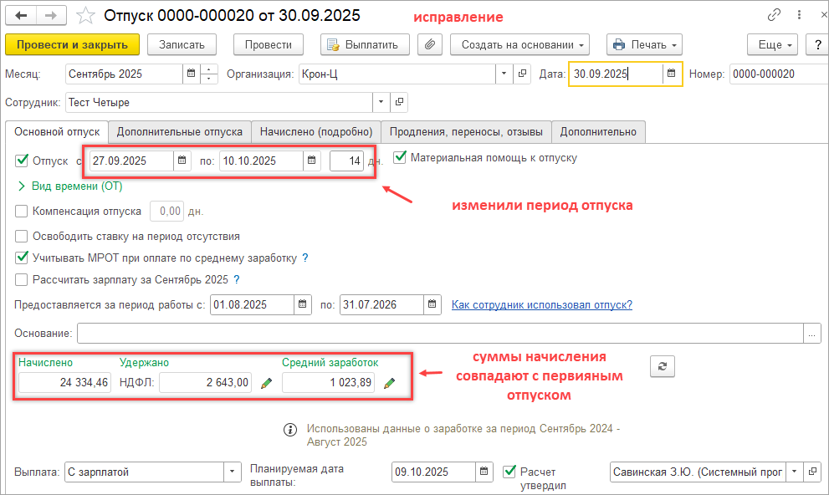This screenshot has width=829, height=495.
Task: Enable Компенсация отпуска checkbox
Action: [22, 212]
